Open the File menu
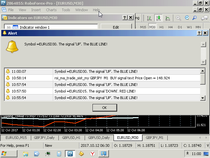210x158 pixels. [x=11, y=10]
